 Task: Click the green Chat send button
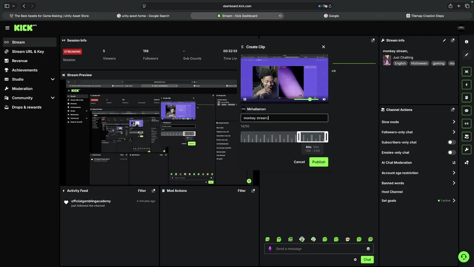[x=367, y=260]
